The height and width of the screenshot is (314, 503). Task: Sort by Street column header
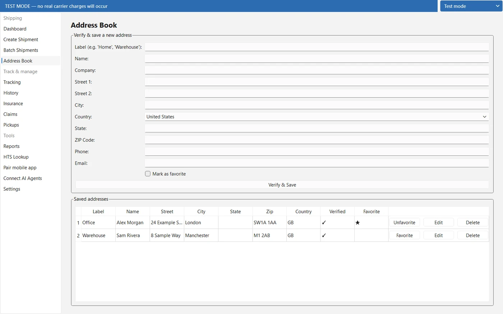point(167,211)
